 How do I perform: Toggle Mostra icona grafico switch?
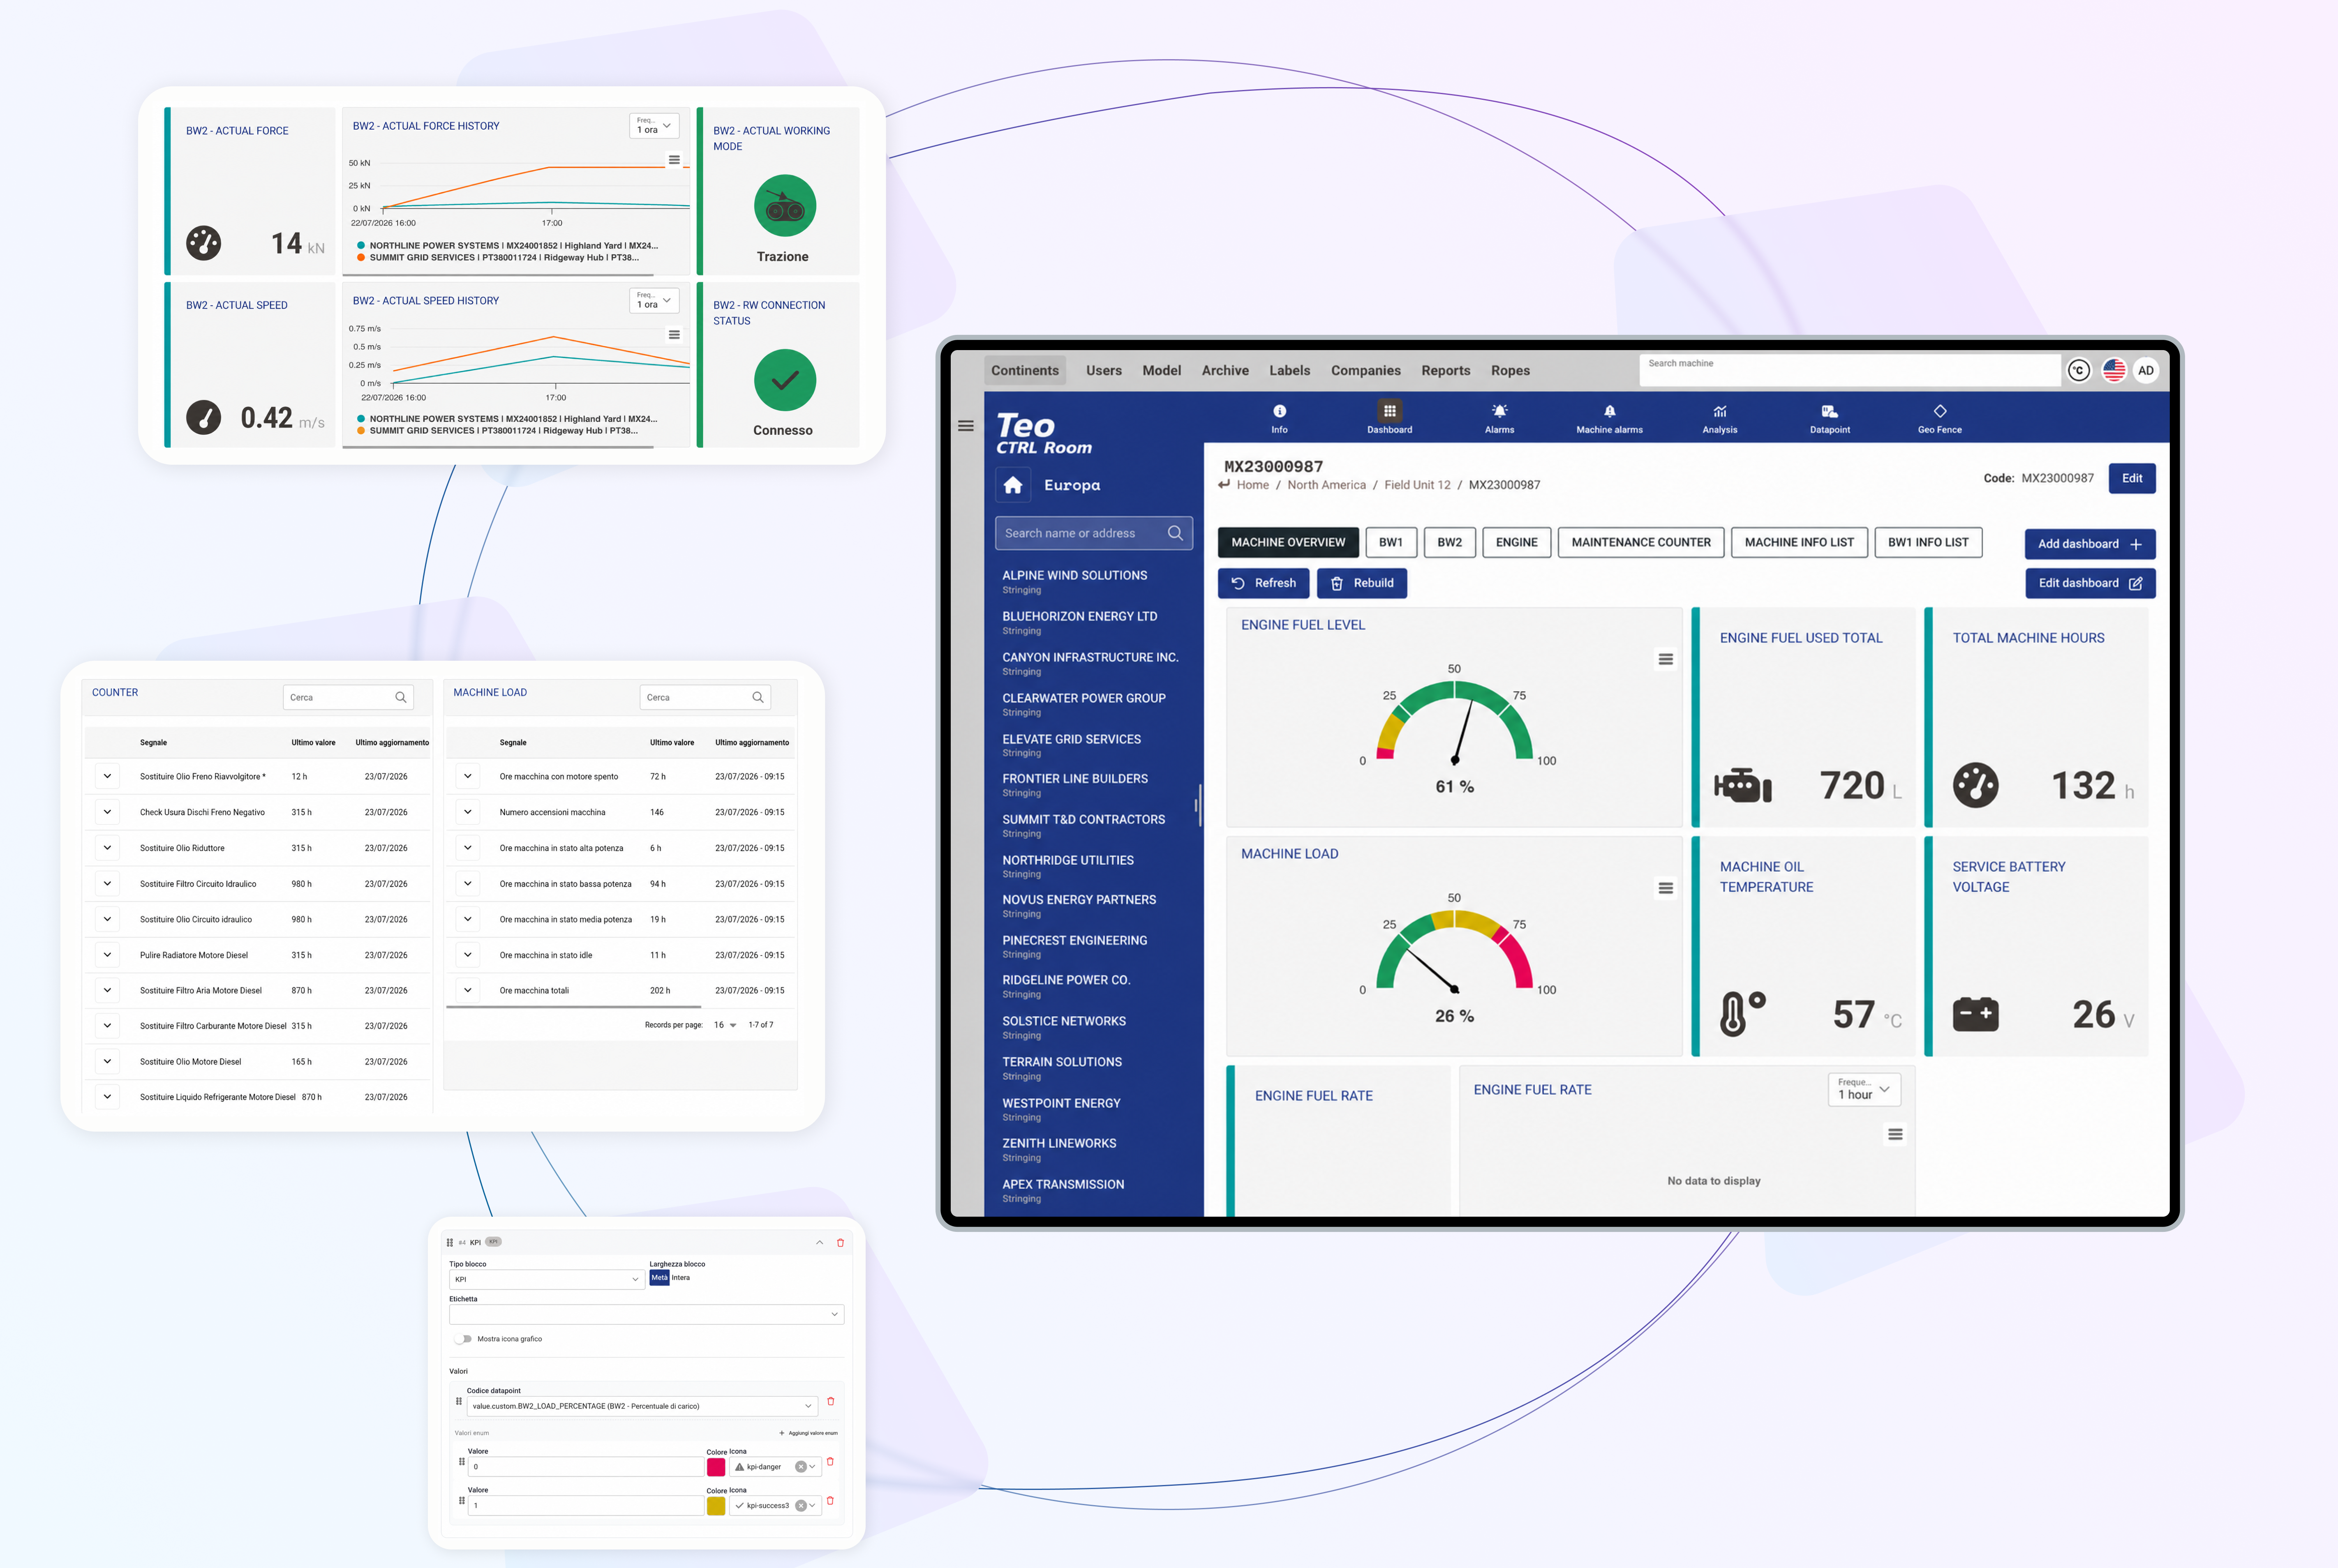tap(463, 1339)
